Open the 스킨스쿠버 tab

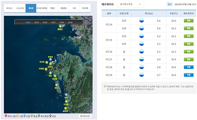pyautogui.click(x=20, y=8)
